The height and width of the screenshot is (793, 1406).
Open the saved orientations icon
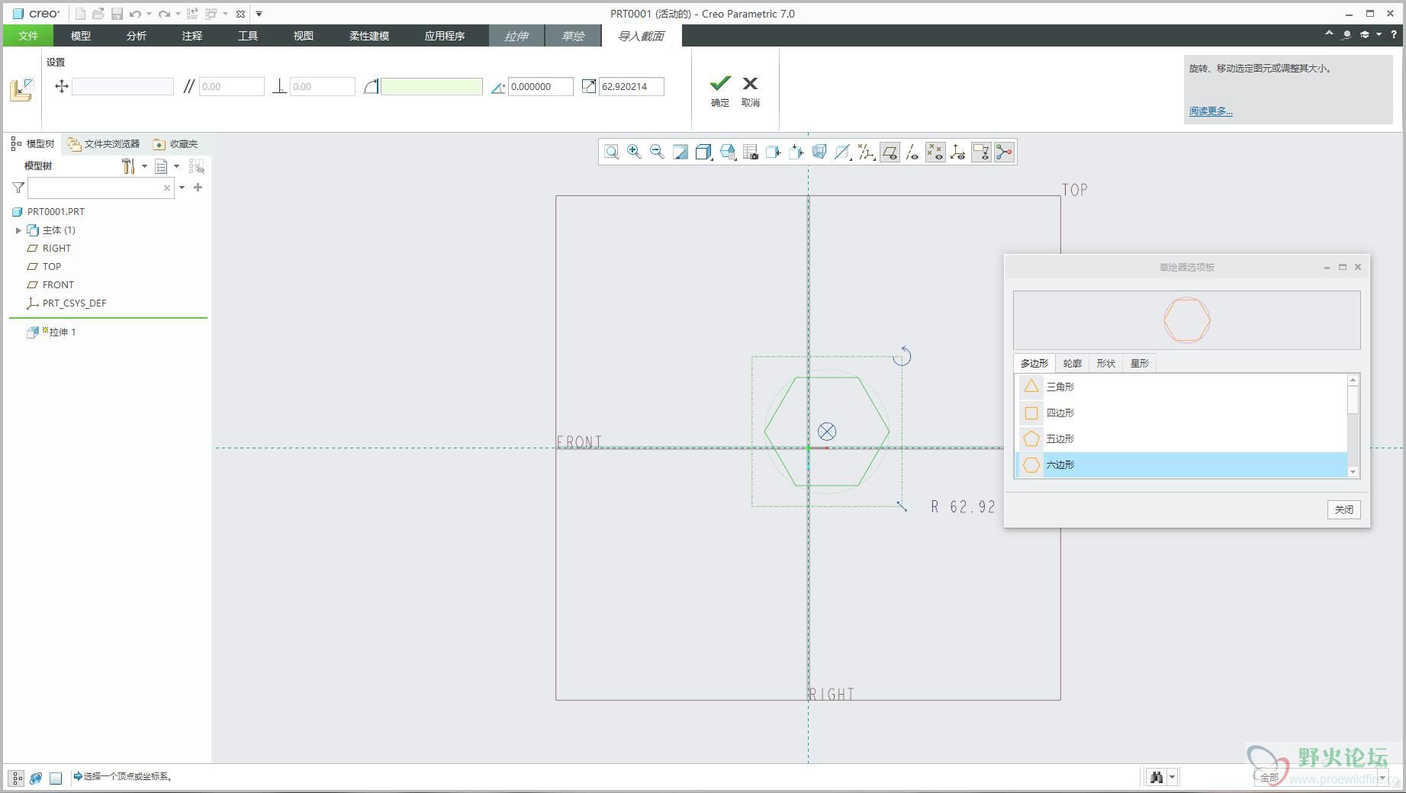(x=727, y=152)
